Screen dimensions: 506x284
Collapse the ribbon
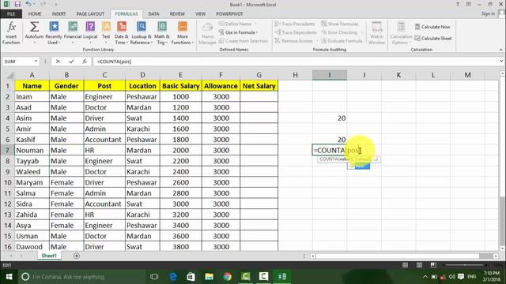tap(501, 50)
